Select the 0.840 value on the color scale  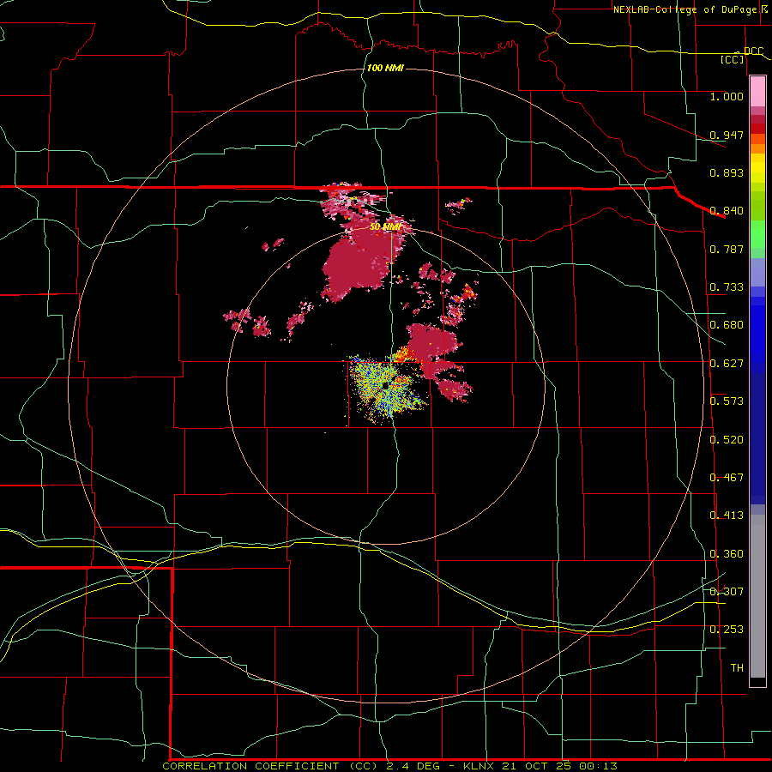(727, 211)
